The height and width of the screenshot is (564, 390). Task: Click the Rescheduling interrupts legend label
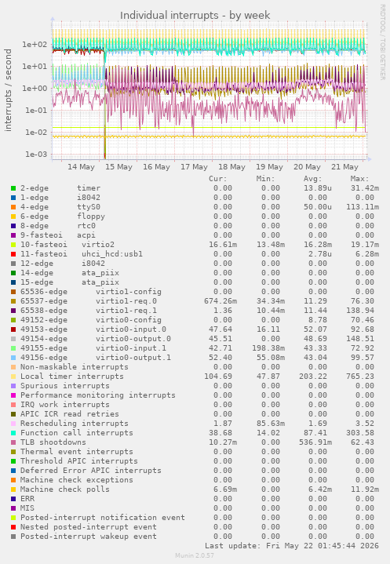74,424
